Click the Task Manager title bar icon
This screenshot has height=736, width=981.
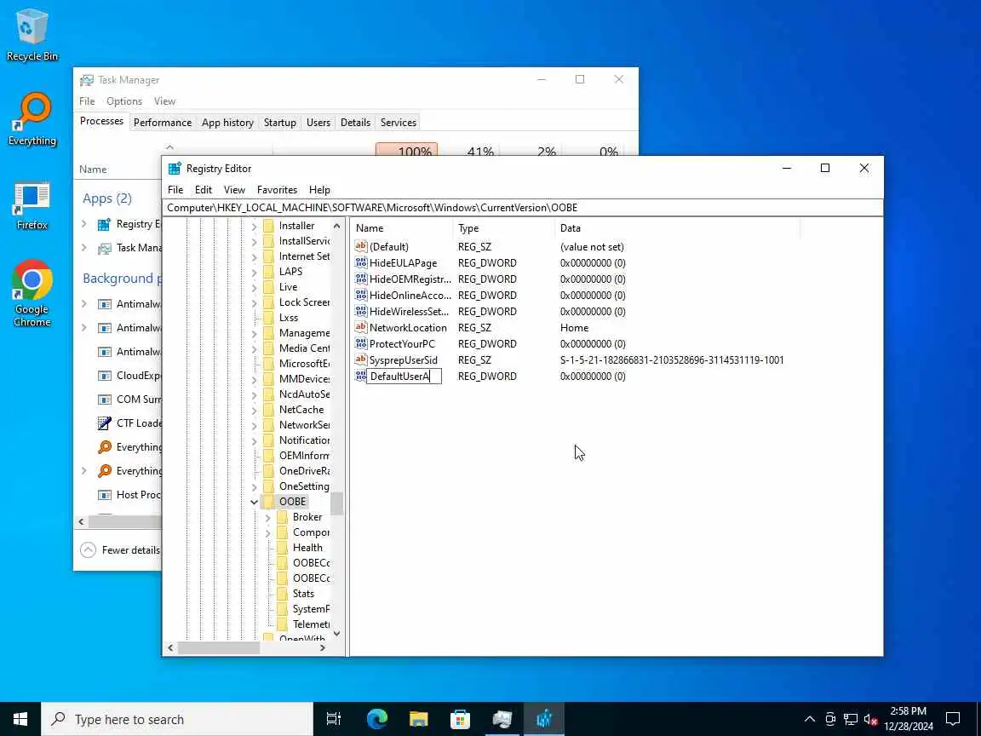click(x=86, y=80)
